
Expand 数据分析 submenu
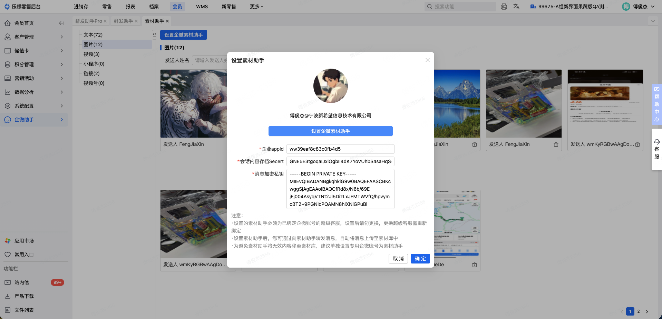(x=62, y=92)
